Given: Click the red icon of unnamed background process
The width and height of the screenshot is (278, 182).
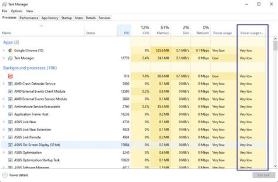Looking at the screenshot, I should 10,76.
